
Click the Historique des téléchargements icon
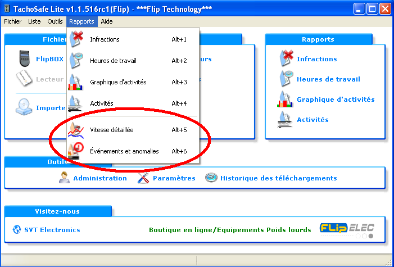pos(211,178)
